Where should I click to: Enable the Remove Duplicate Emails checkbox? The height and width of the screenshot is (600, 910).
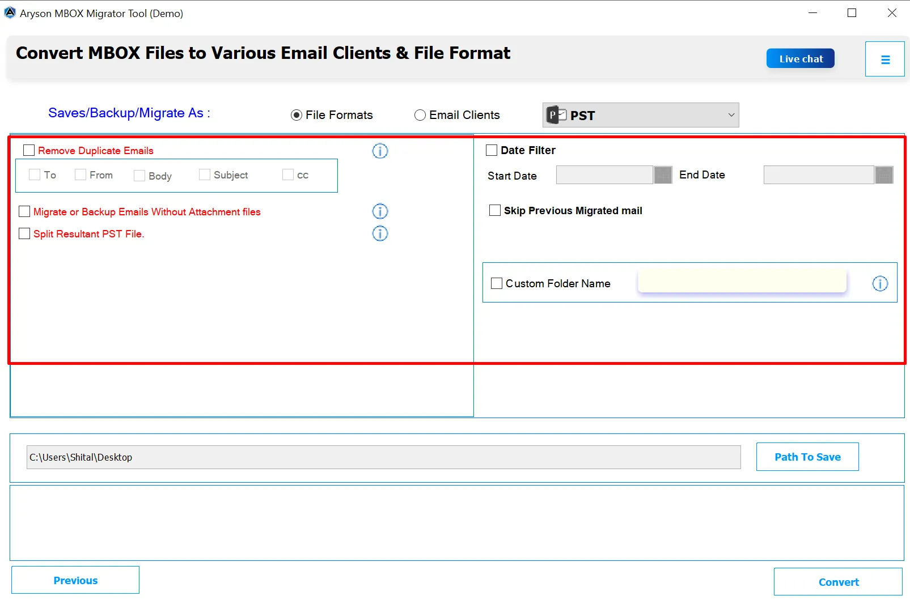click(29, 150)
